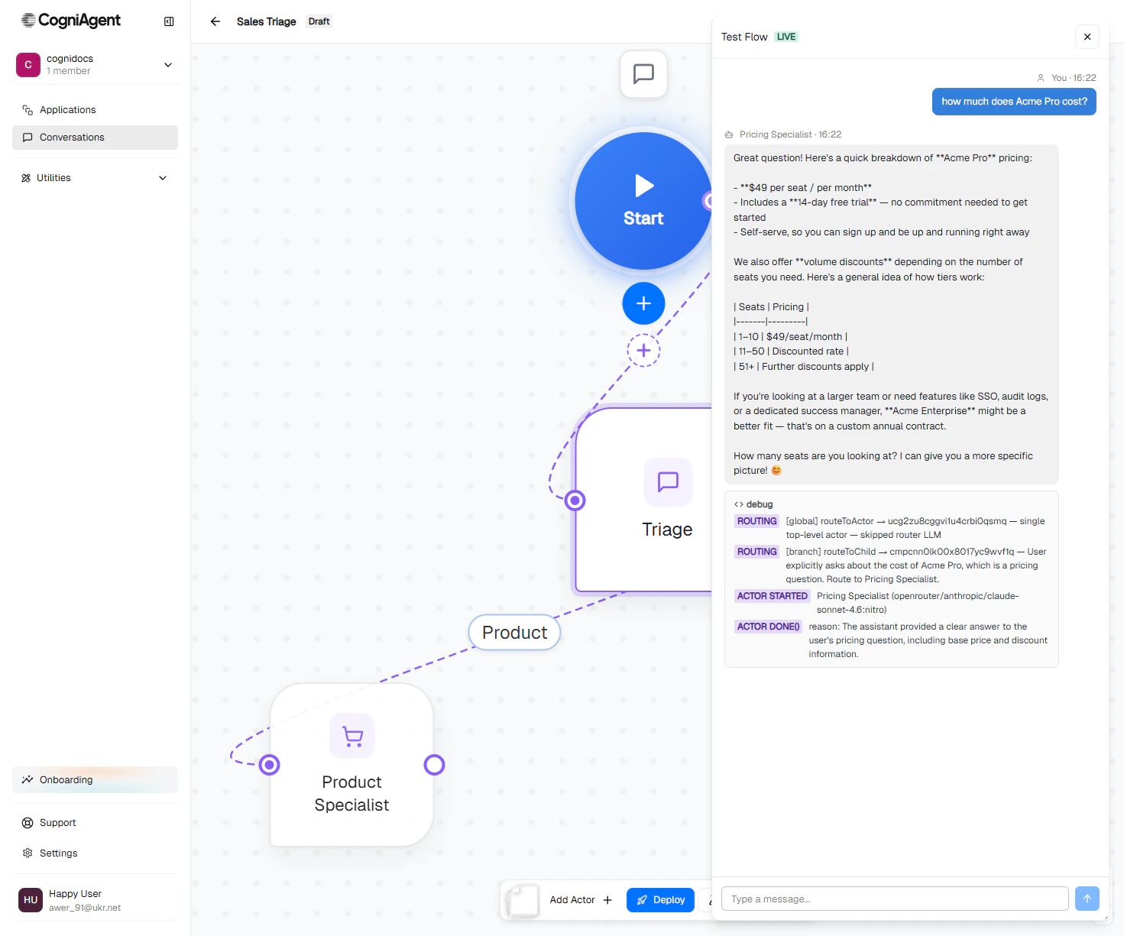
Task: Select the Product Specialist node
Action: tap(352, 765)
